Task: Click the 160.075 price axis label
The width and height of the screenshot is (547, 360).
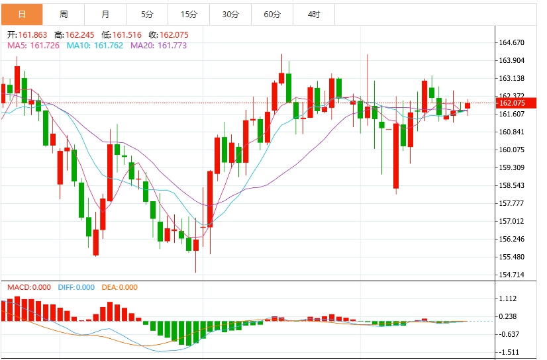Action: click(511, 150)
